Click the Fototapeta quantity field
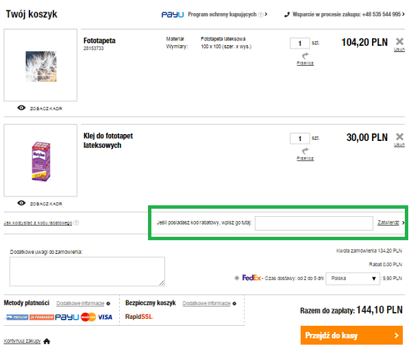Viewport: 411px width, 349px height. 299,43
